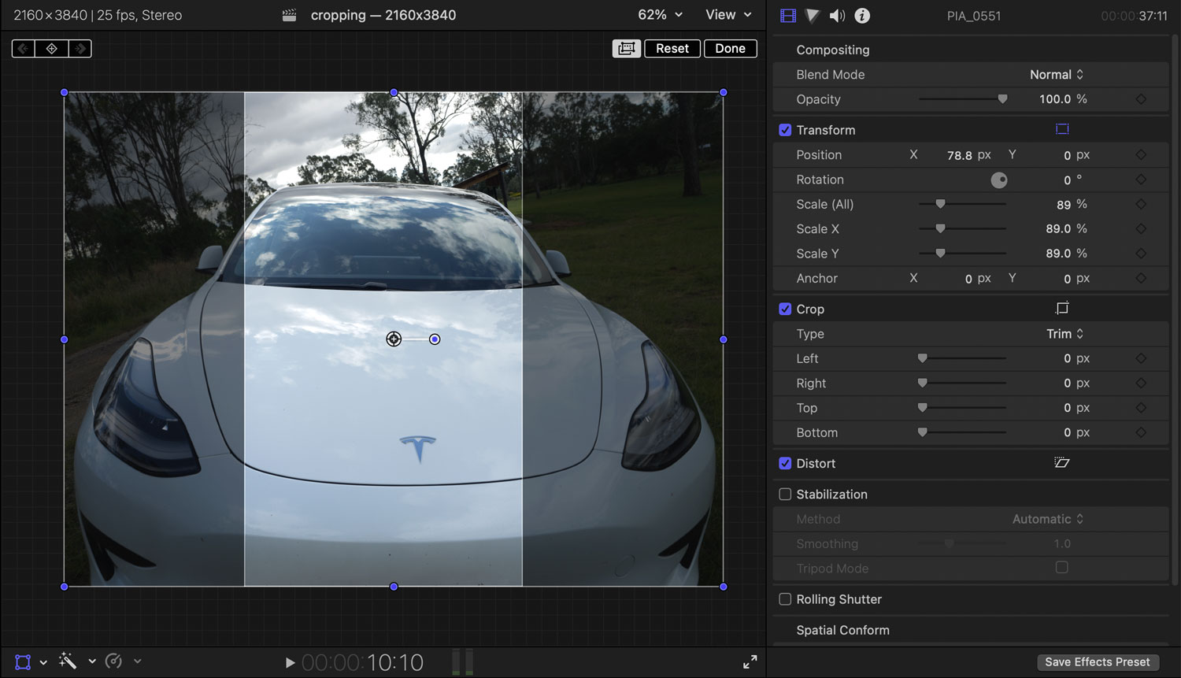
Task: Select the Transform tool in viewer toolbar
Action: 23,662
